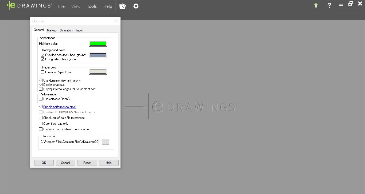Click the Paper Color swatch
Screen dimensions: 365x194
pos(98,72)
